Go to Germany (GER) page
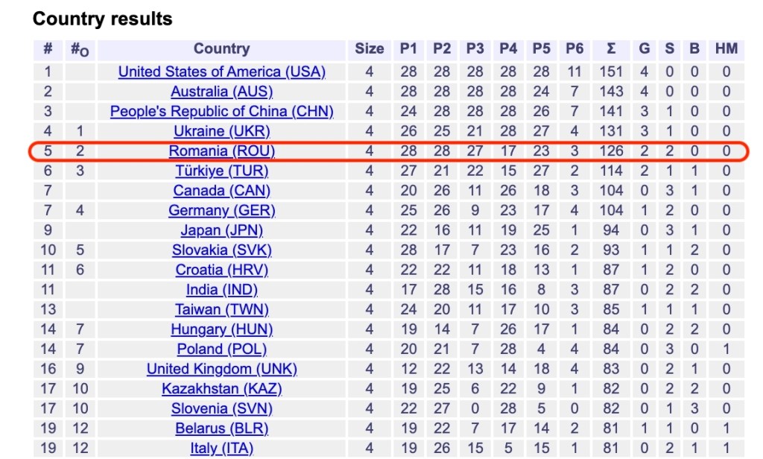763x459 pixels. [x=221, y=210]
